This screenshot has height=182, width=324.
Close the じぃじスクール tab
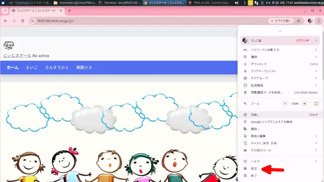61,11
